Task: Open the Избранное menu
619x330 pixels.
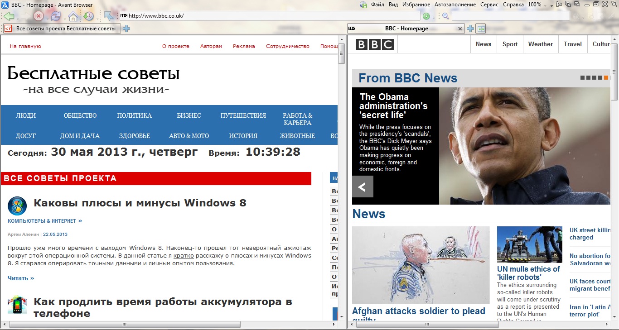Action: click(x=416, y=5)
